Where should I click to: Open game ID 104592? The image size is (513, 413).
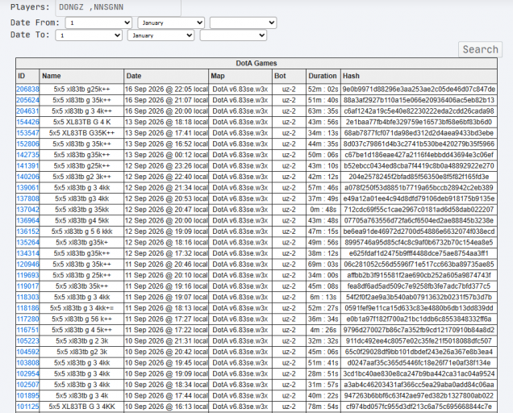pyautogui.click(x=27, y=352)
